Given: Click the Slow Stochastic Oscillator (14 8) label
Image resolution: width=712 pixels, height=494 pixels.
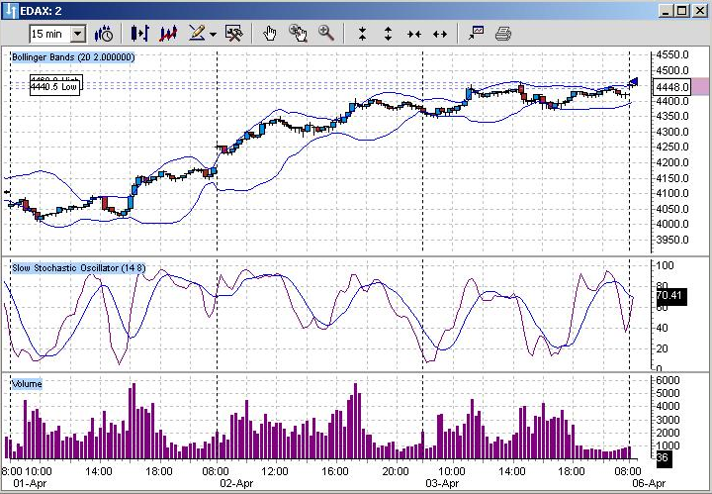Looking at the screenshot, I should pyautogui.click(x=79, y=267).
